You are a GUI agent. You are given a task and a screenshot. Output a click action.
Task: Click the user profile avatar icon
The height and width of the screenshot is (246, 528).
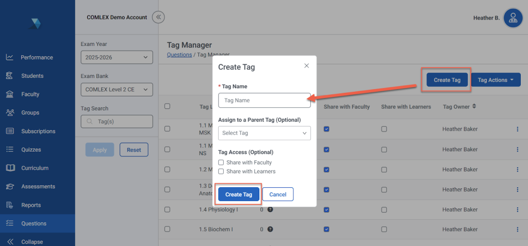coord(513,18)
